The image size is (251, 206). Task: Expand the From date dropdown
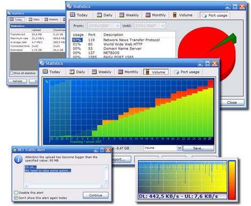click(117, 26)
